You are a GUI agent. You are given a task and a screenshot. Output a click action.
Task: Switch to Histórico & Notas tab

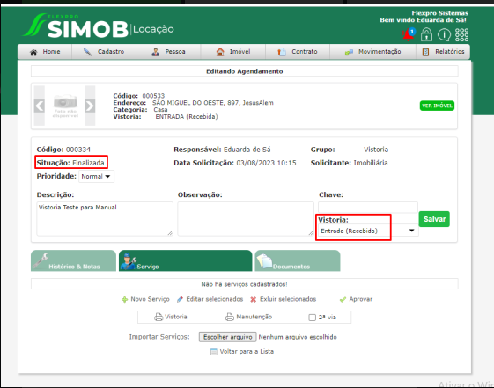[x=73, y=260]
